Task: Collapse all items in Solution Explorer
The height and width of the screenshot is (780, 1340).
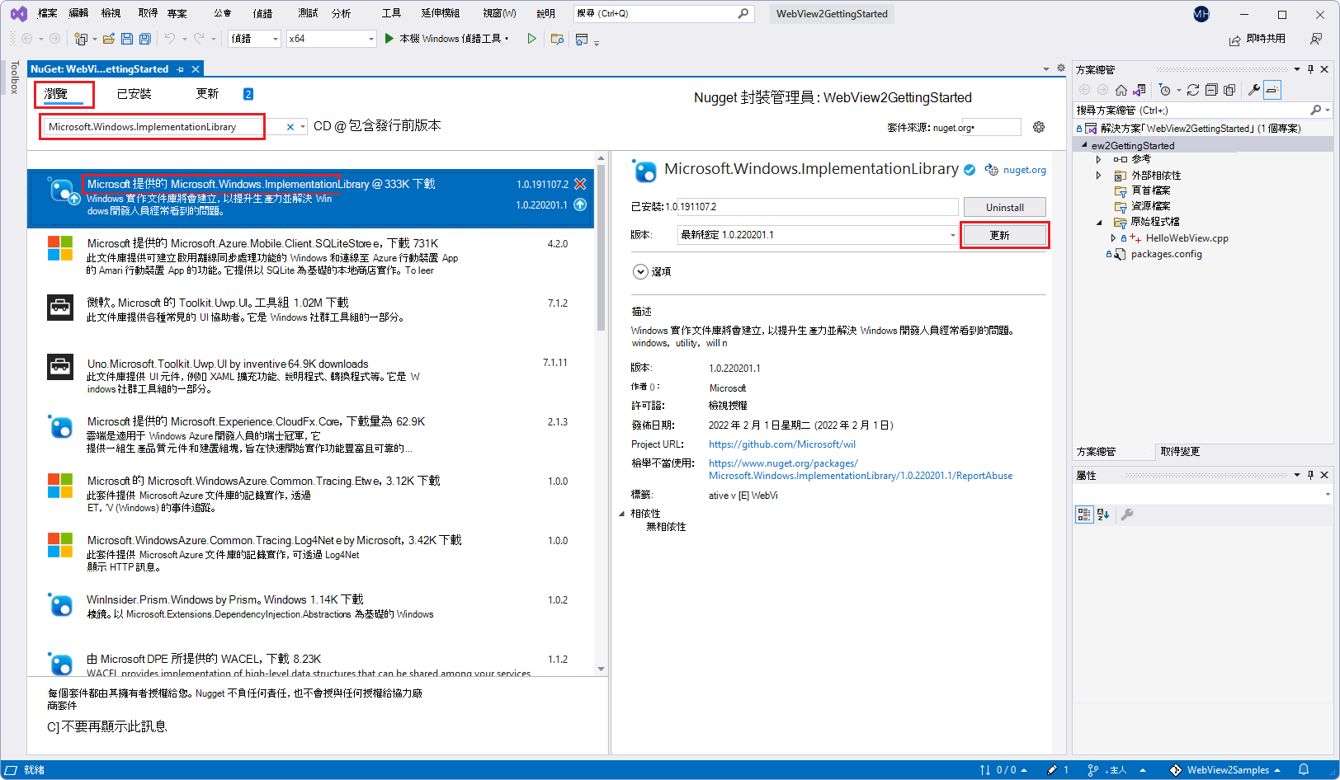Action: tap(1211, 91)
